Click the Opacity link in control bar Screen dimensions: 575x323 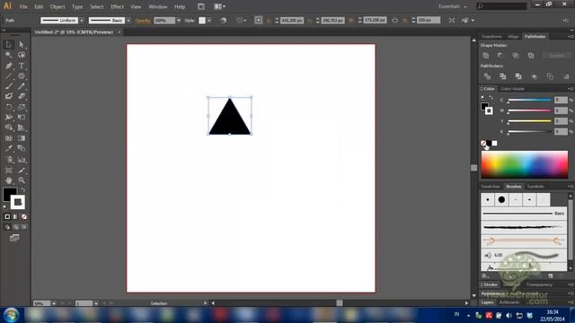coord(143,21)
